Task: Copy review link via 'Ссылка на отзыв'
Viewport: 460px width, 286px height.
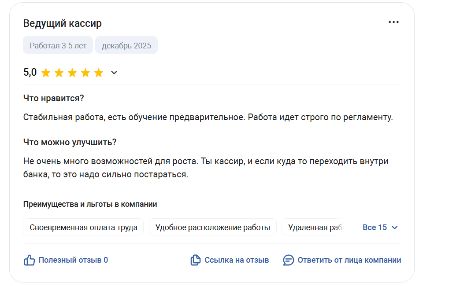Action: pos(237,260)
